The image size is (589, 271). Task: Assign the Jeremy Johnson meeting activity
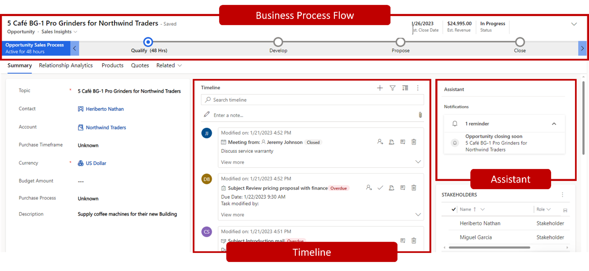(380, 142)
